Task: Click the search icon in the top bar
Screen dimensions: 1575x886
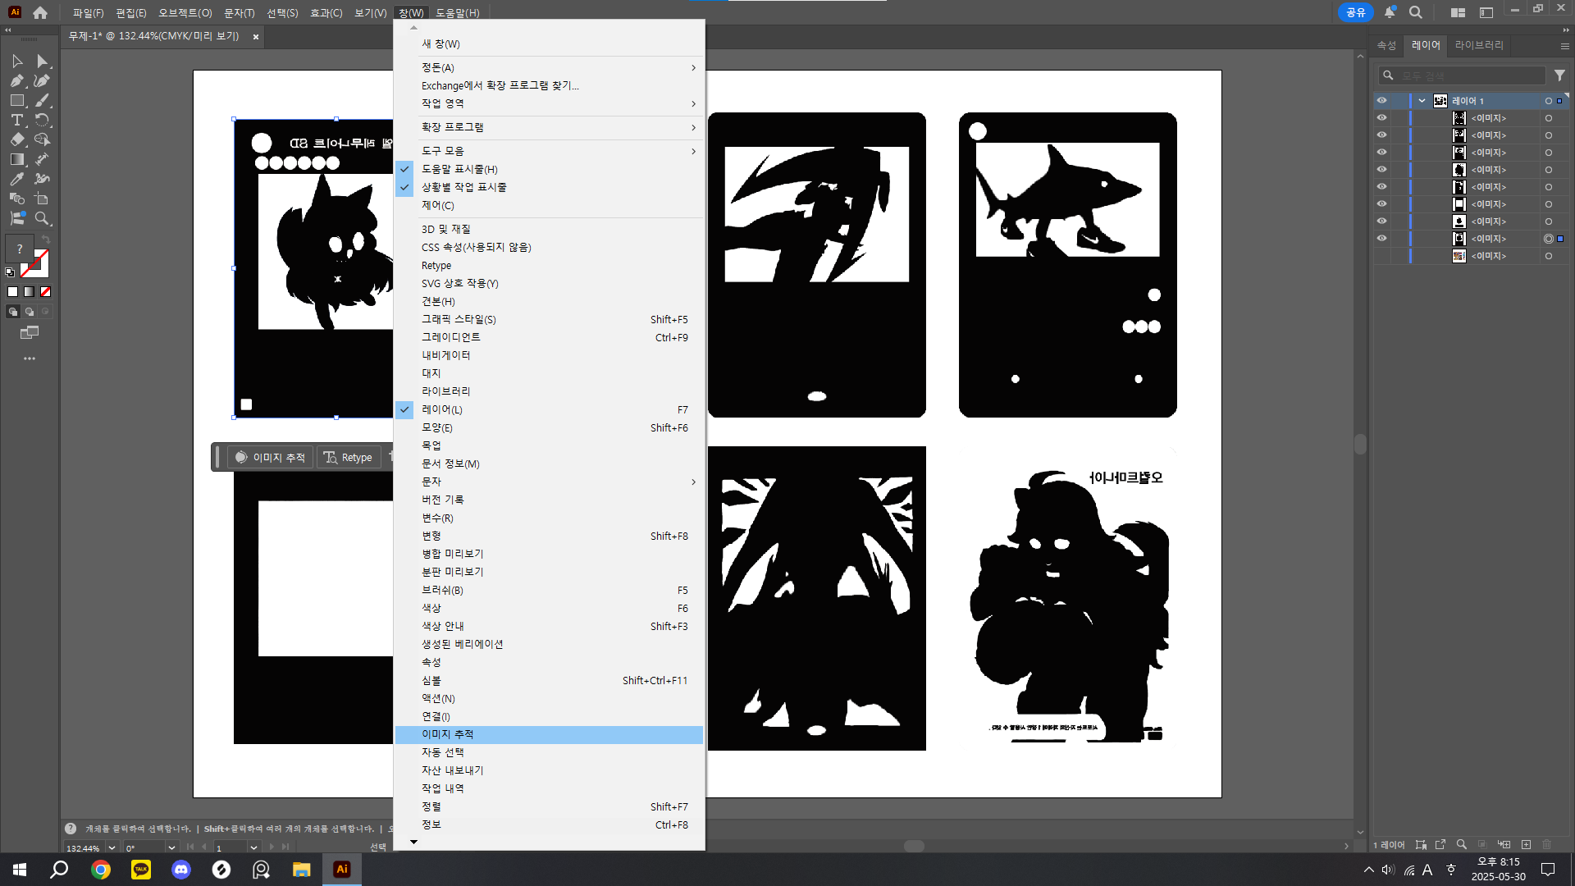Action: (1416, 12)
